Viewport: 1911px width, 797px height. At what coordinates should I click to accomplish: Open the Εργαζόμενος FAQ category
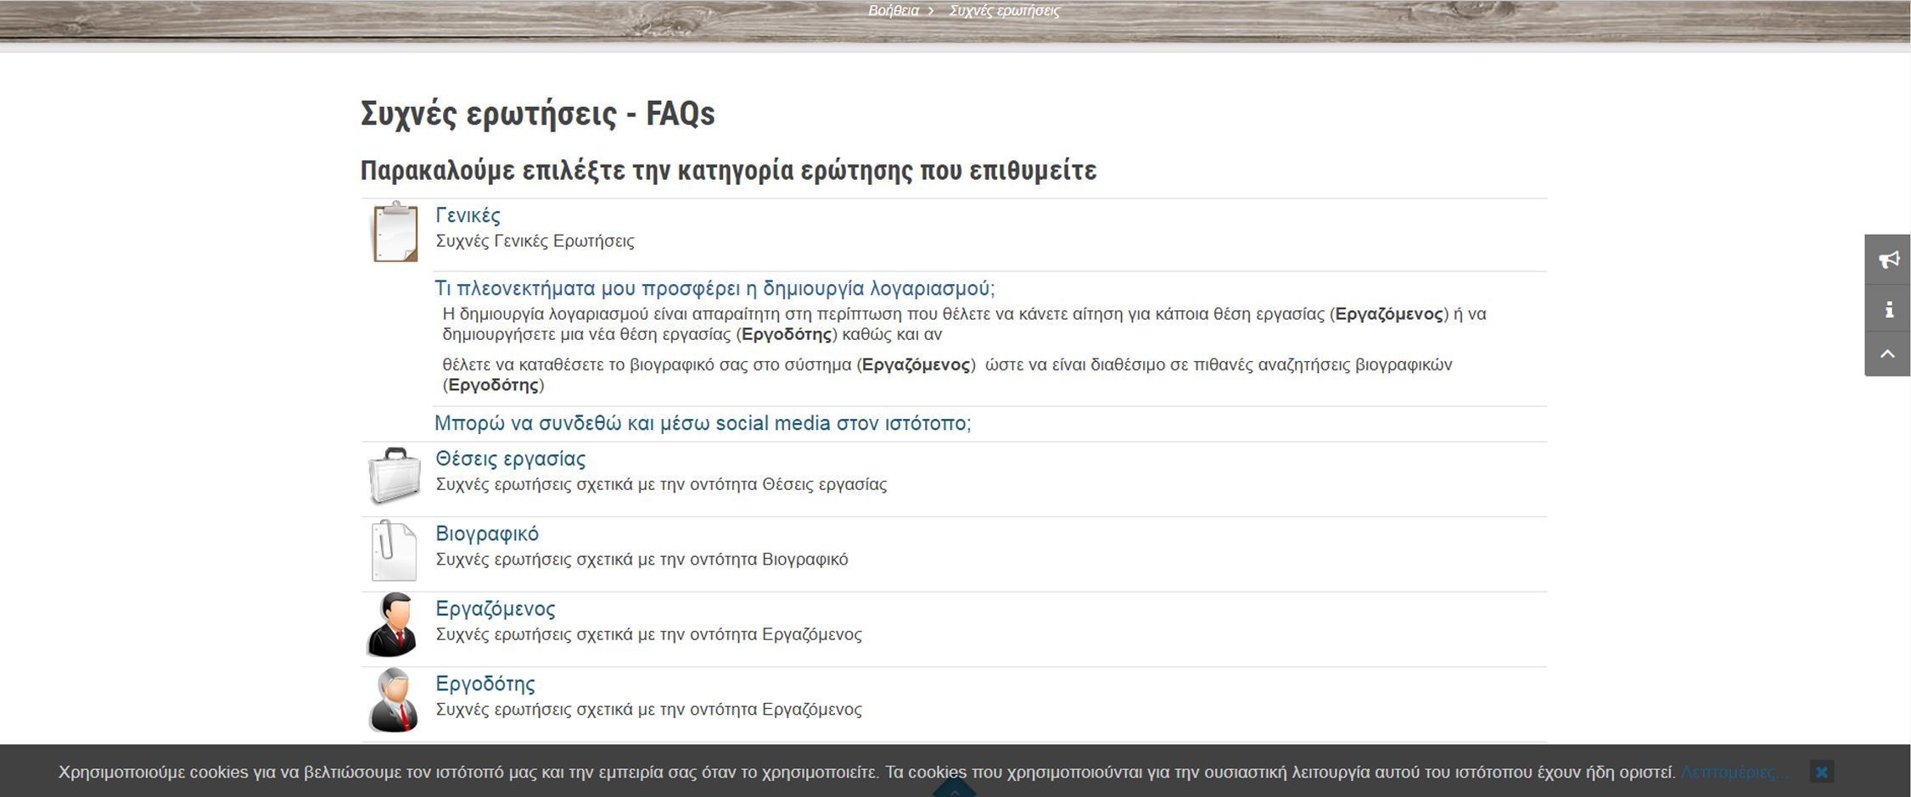(x=496, y=608)
